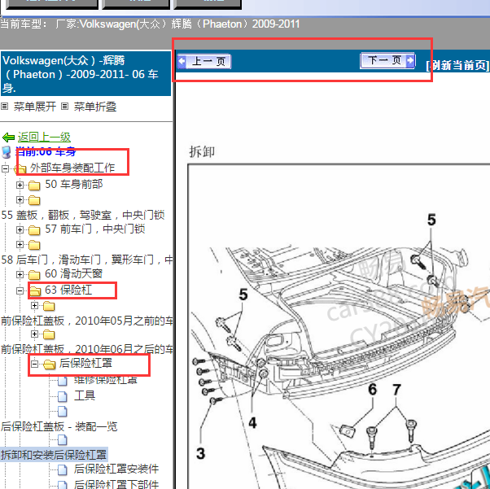Open 60 滑动天窗 tree item
This screenshot has height=489, width=490.
click(x=74, y=273)
